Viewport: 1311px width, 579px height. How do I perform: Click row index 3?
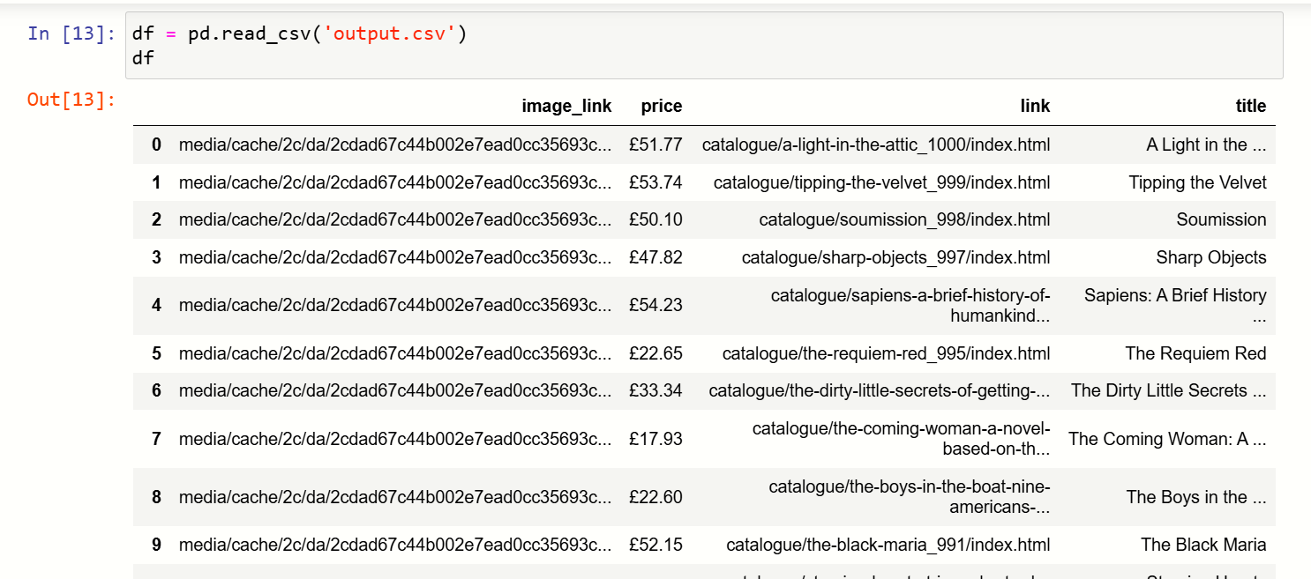point(156,257)
